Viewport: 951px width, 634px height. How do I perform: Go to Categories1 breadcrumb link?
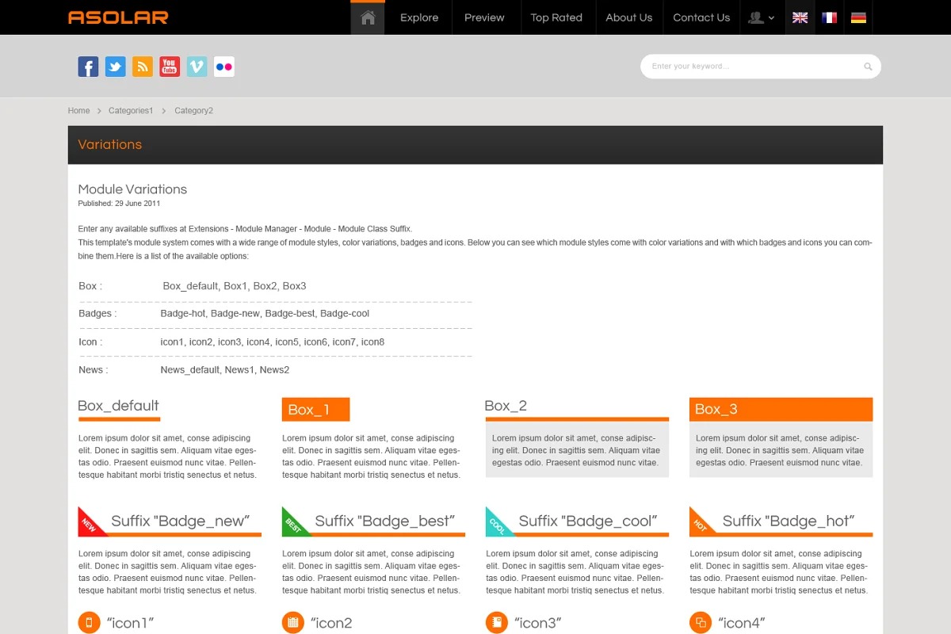pos(131,111)
